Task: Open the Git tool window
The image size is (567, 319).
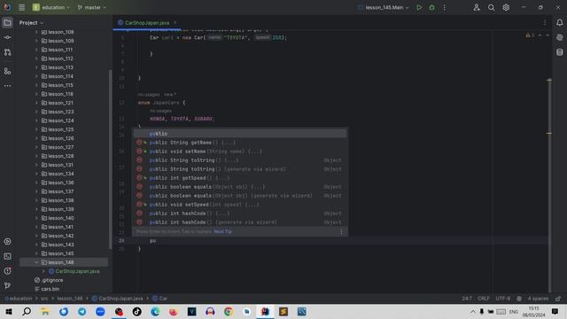Action: point(7,285)
